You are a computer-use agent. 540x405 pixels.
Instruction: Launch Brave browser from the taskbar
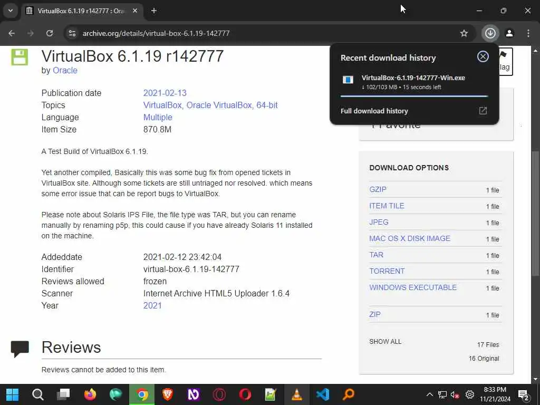(167, 394)
